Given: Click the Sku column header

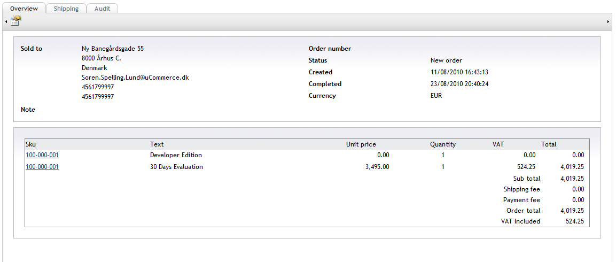Looking at the screenshot, I should (x=30, y=144).
